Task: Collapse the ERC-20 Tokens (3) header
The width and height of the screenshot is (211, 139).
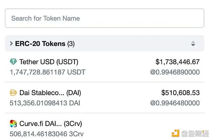Action: (104, 44)
